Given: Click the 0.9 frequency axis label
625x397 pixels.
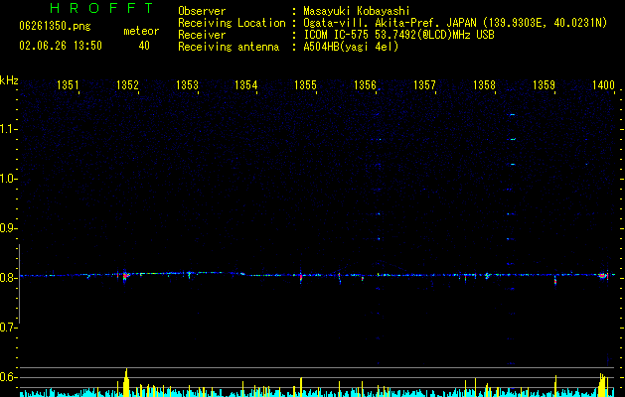Looking at the screenshot, I should tap(8, 228).
